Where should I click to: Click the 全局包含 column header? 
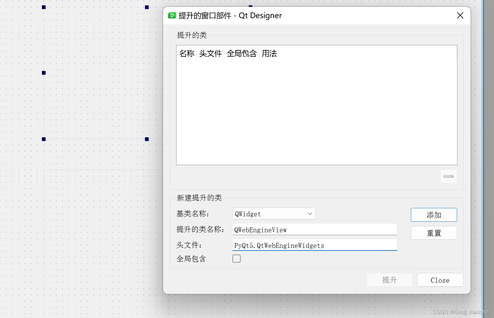click(242, 53)
